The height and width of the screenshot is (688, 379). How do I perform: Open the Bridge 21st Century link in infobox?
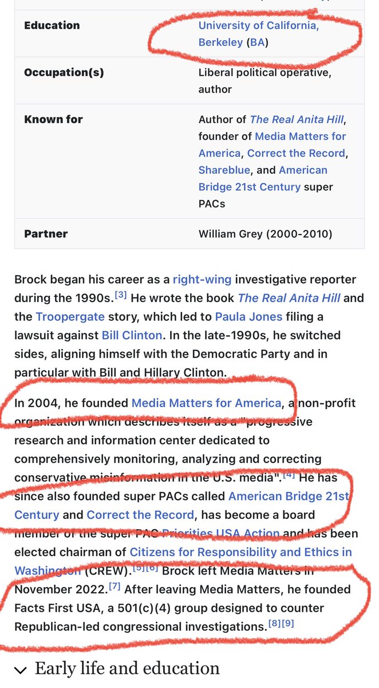click(x=249, y=187)
